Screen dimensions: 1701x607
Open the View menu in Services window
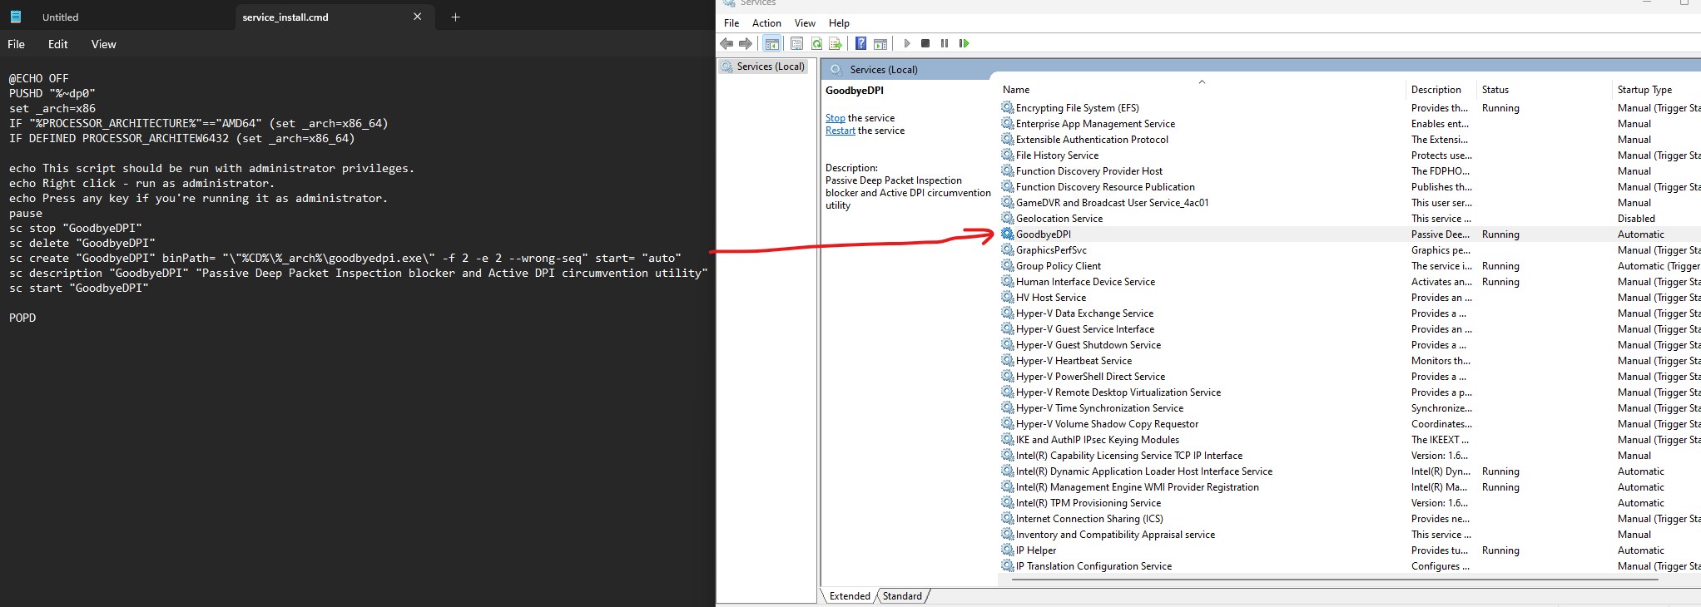tap(805, 23)
